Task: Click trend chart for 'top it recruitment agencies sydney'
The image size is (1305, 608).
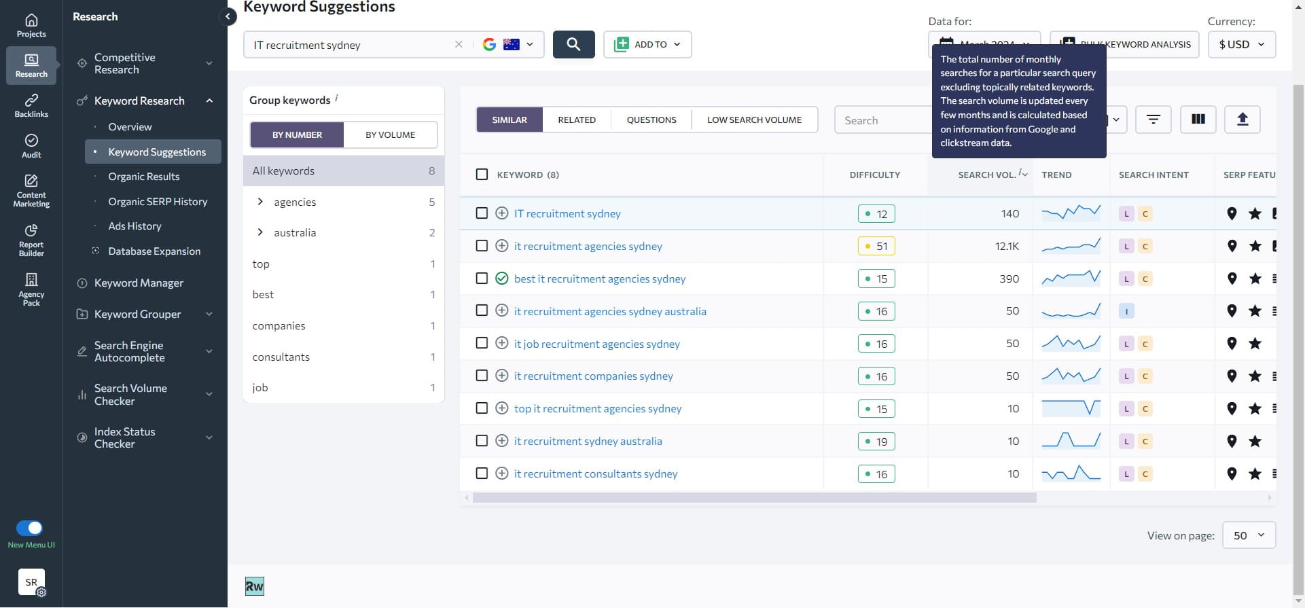Action: pos(1071,408)
